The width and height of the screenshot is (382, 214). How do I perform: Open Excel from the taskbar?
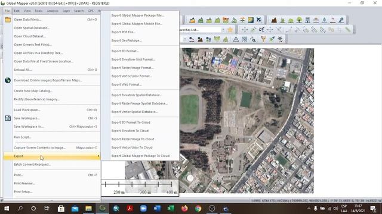click(171, 209)
